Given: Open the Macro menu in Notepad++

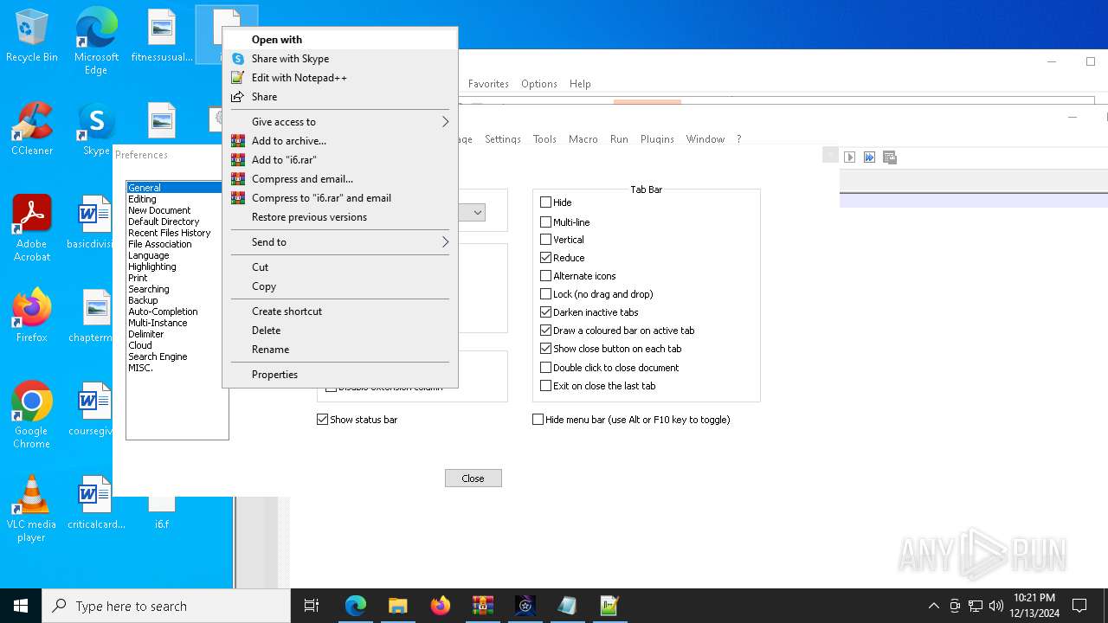Looking at the screenshot, I should [x=583, y=139].
